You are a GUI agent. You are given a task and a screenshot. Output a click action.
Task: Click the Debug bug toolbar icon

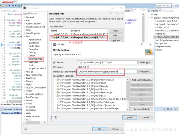point(13,5)
